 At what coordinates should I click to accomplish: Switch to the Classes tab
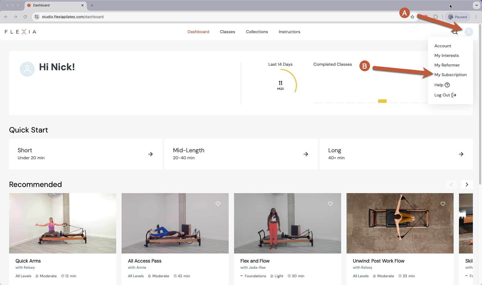click(227, 32)
